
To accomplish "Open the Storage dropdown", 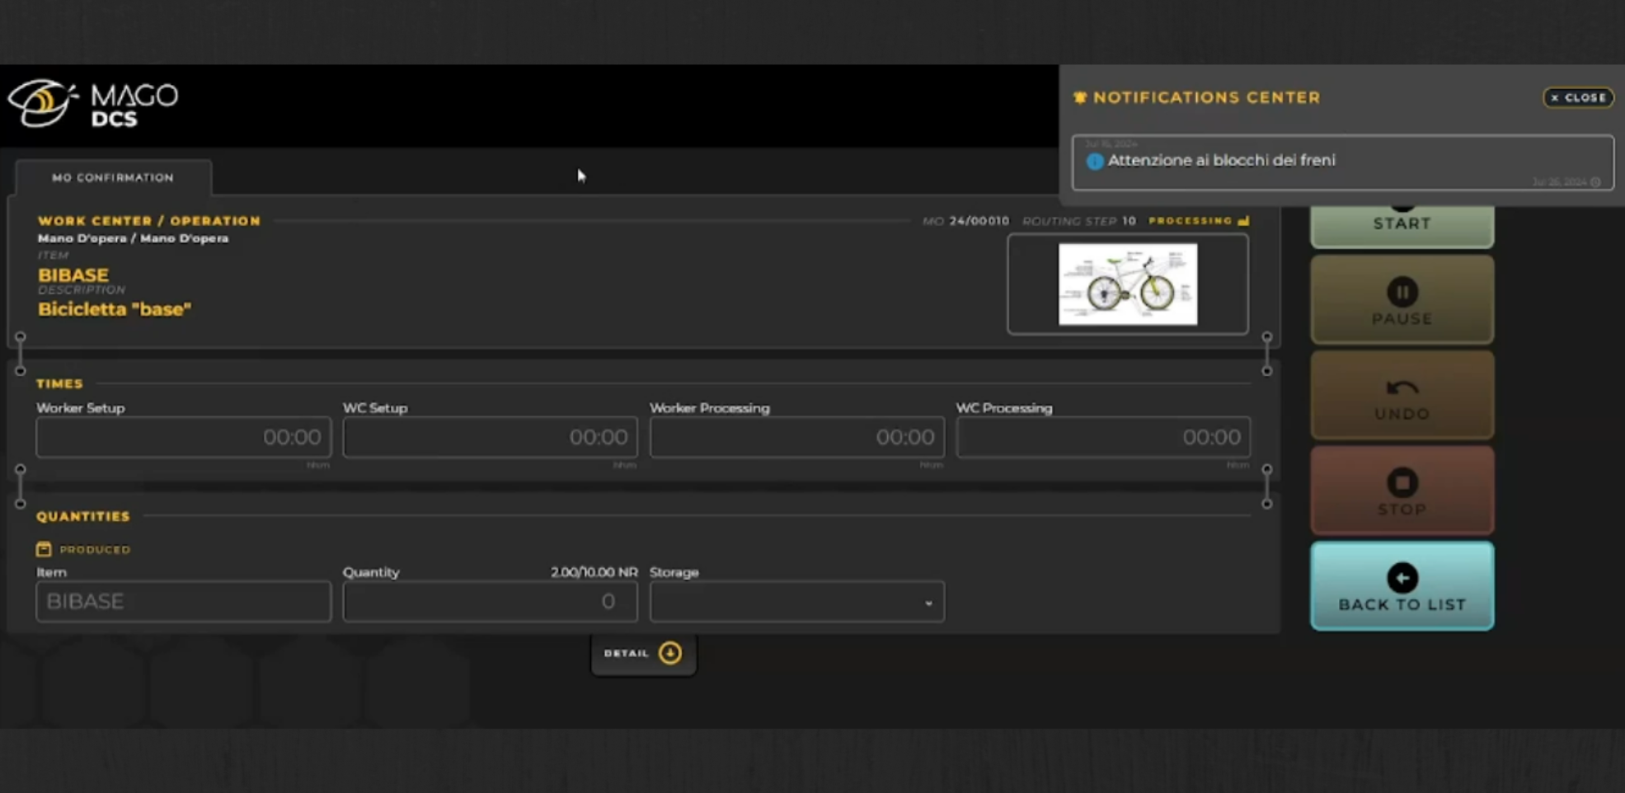I will click(x=796, y=602).
